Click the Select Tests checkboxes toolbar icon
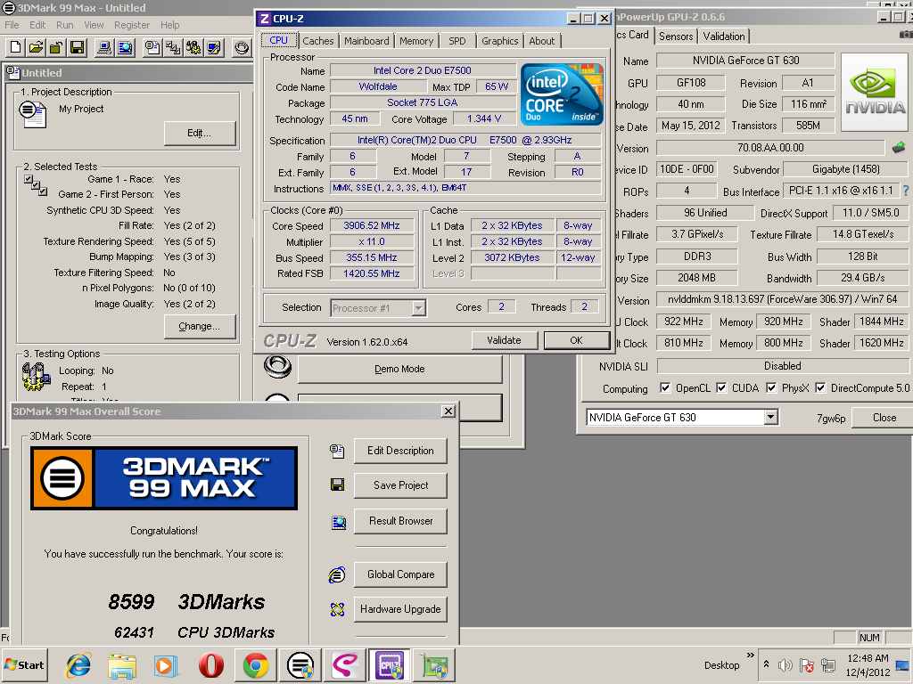 173,47
